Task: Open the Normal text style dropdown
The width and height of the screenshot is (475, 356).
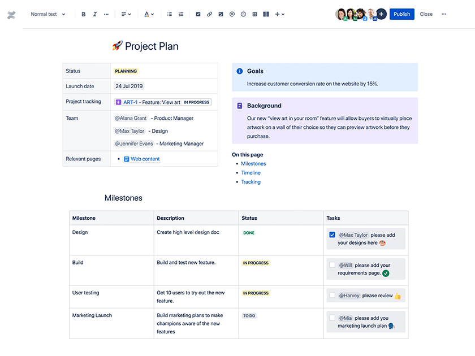Action: [x=47, y=14]
